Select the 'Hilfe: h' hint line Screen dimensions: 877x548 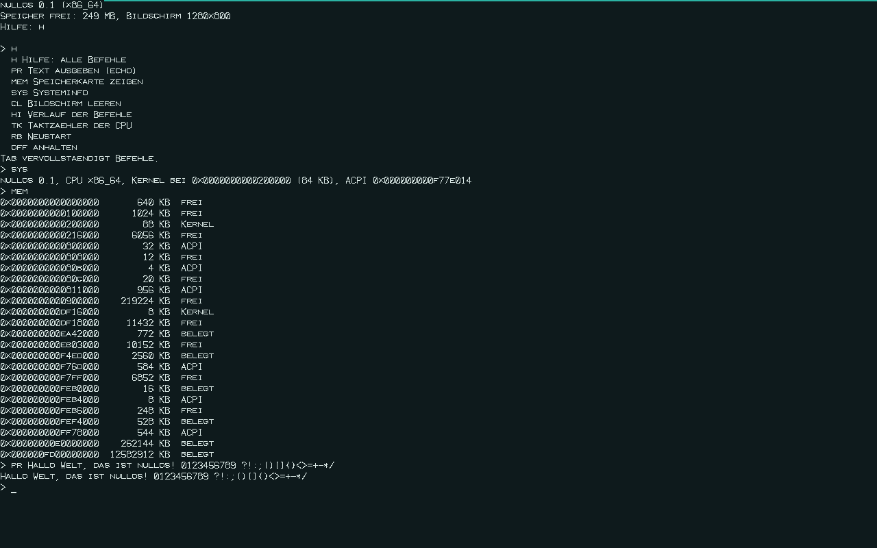tap(22, 27)
